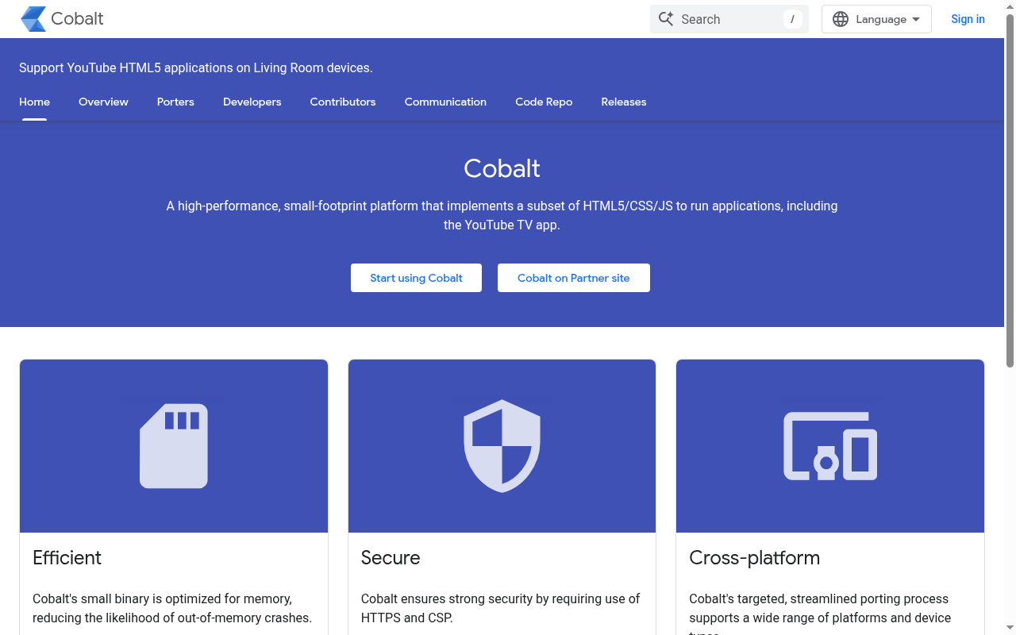Click the shield Secure icon
The height and width of the screenshot is (635, 1016).
pos(502,446)
